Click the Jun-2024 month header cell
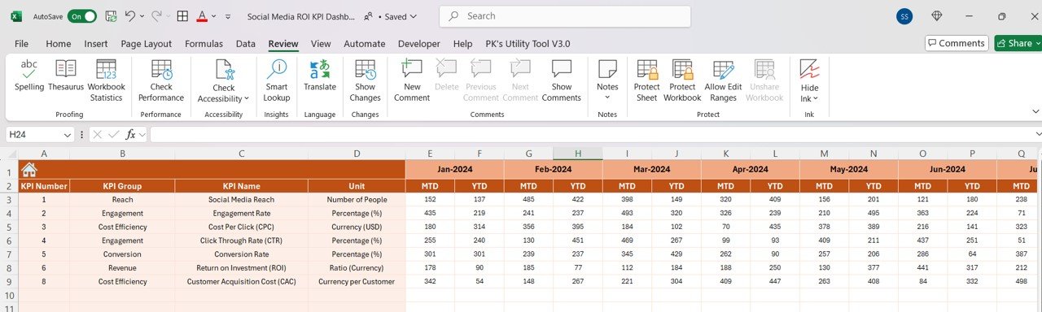Viewport: 1042px width, 312px height. tap(948, 169)
